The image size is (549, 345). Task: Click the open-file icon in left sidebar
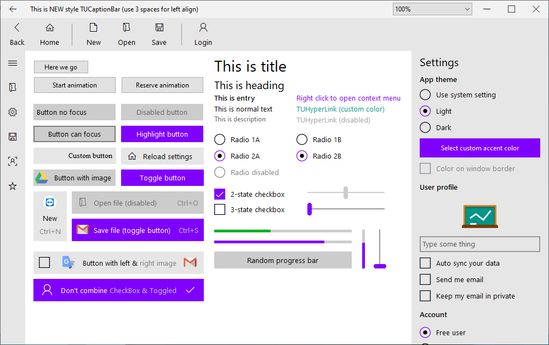13,87
